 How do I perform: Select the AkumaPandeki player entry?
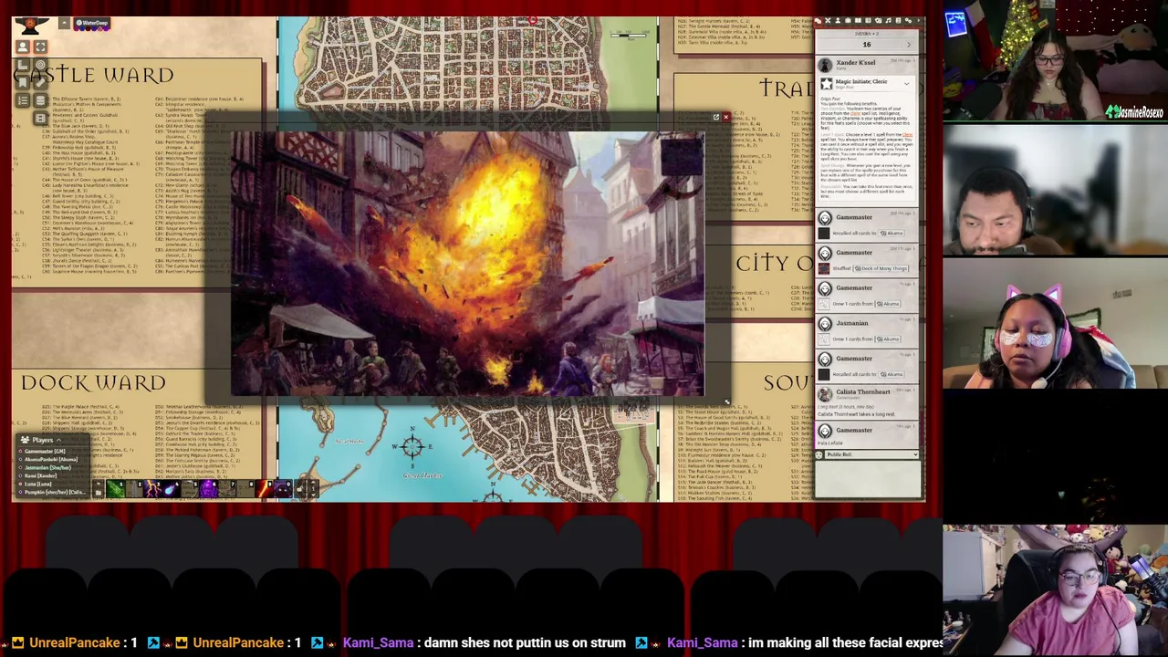point(49,460)
